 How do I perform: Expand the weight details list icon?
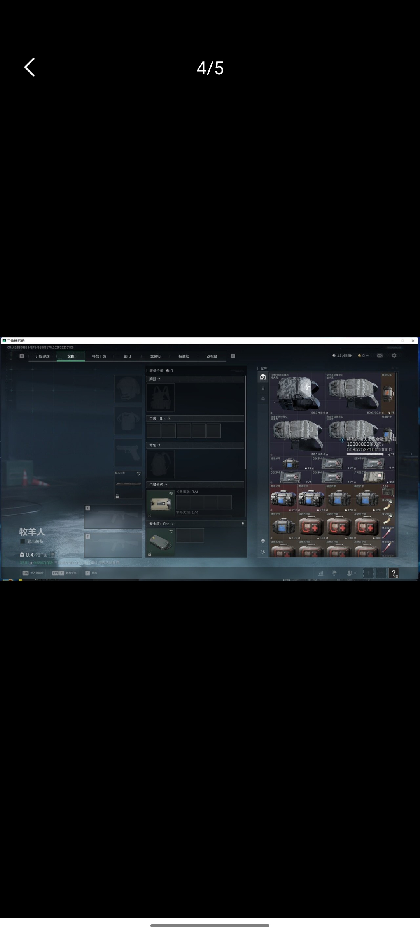(x=52, y=554)
